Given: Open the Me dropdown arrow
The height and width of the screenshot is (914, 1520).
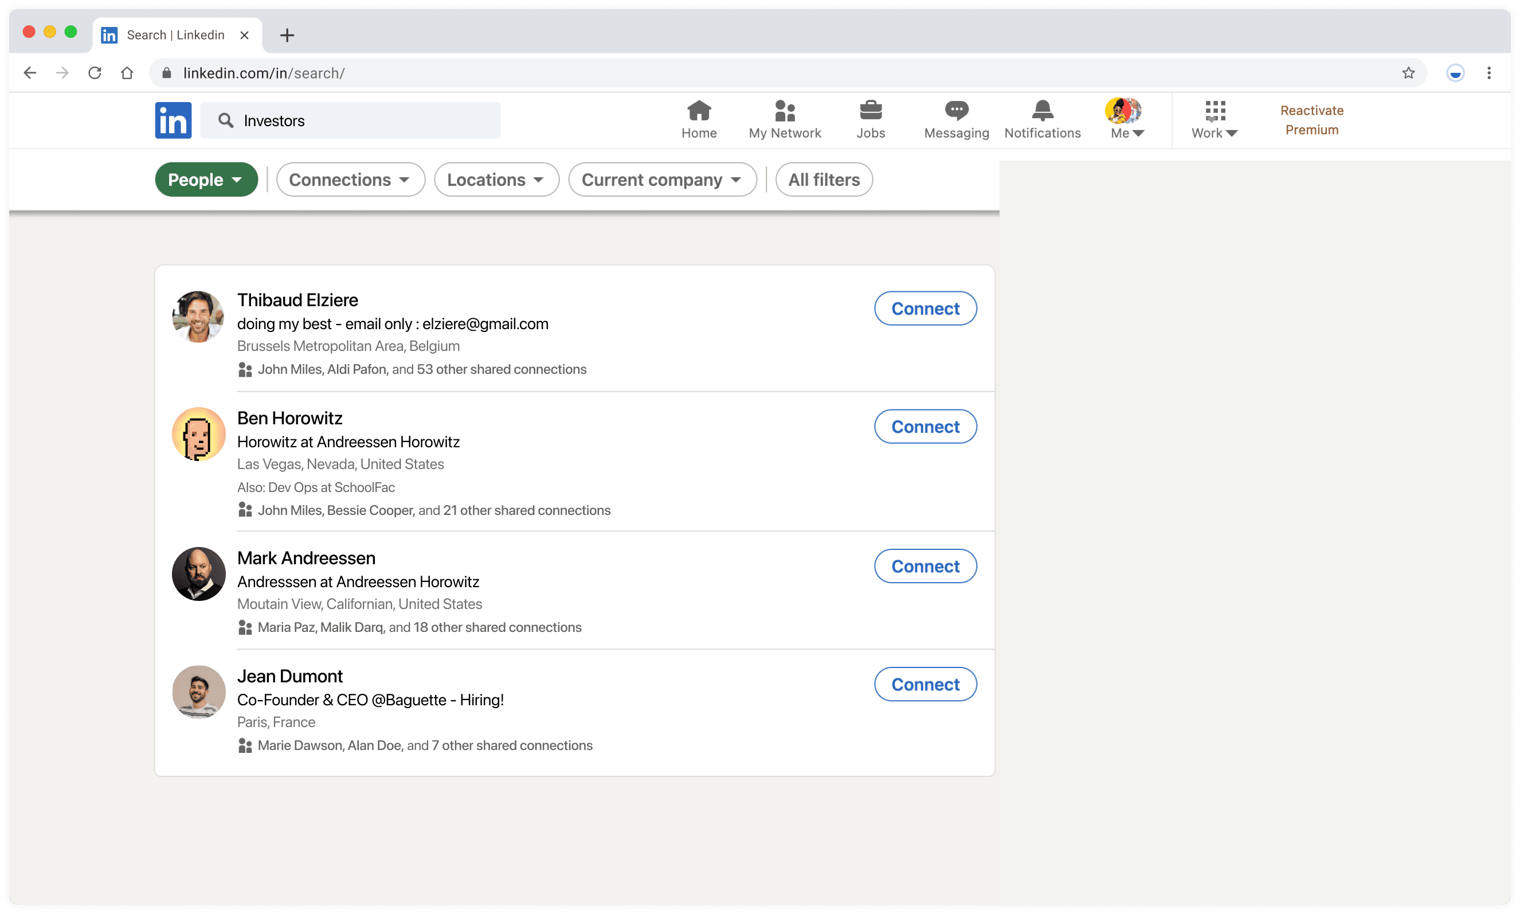Looking at the screenshot, I should (1138, 133).
